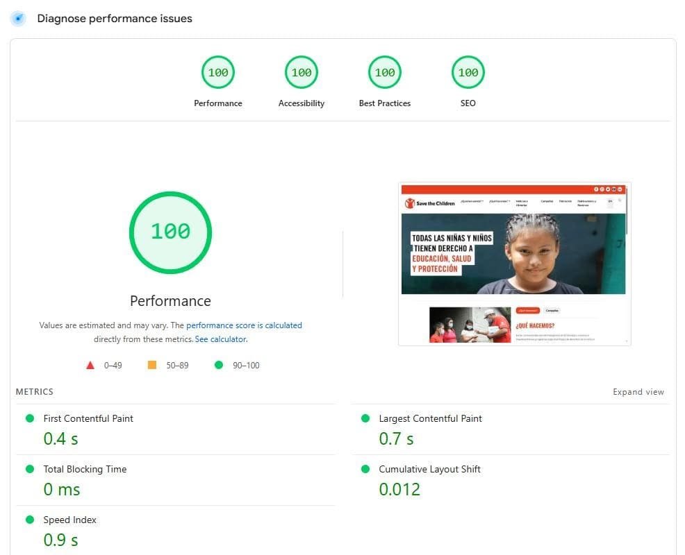Image resolution: width=685 pixels, height=555 pixels.
Task: Click the green circle 90–100 legend icon
Action: tap(219, 365)
